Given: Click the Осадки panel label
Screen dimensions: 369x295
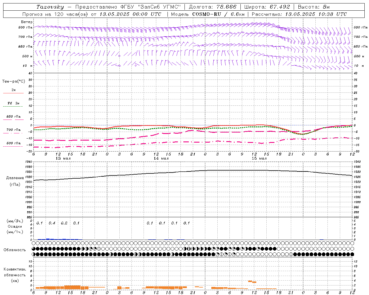Looking at the screenshot, I should coord(15,227).
